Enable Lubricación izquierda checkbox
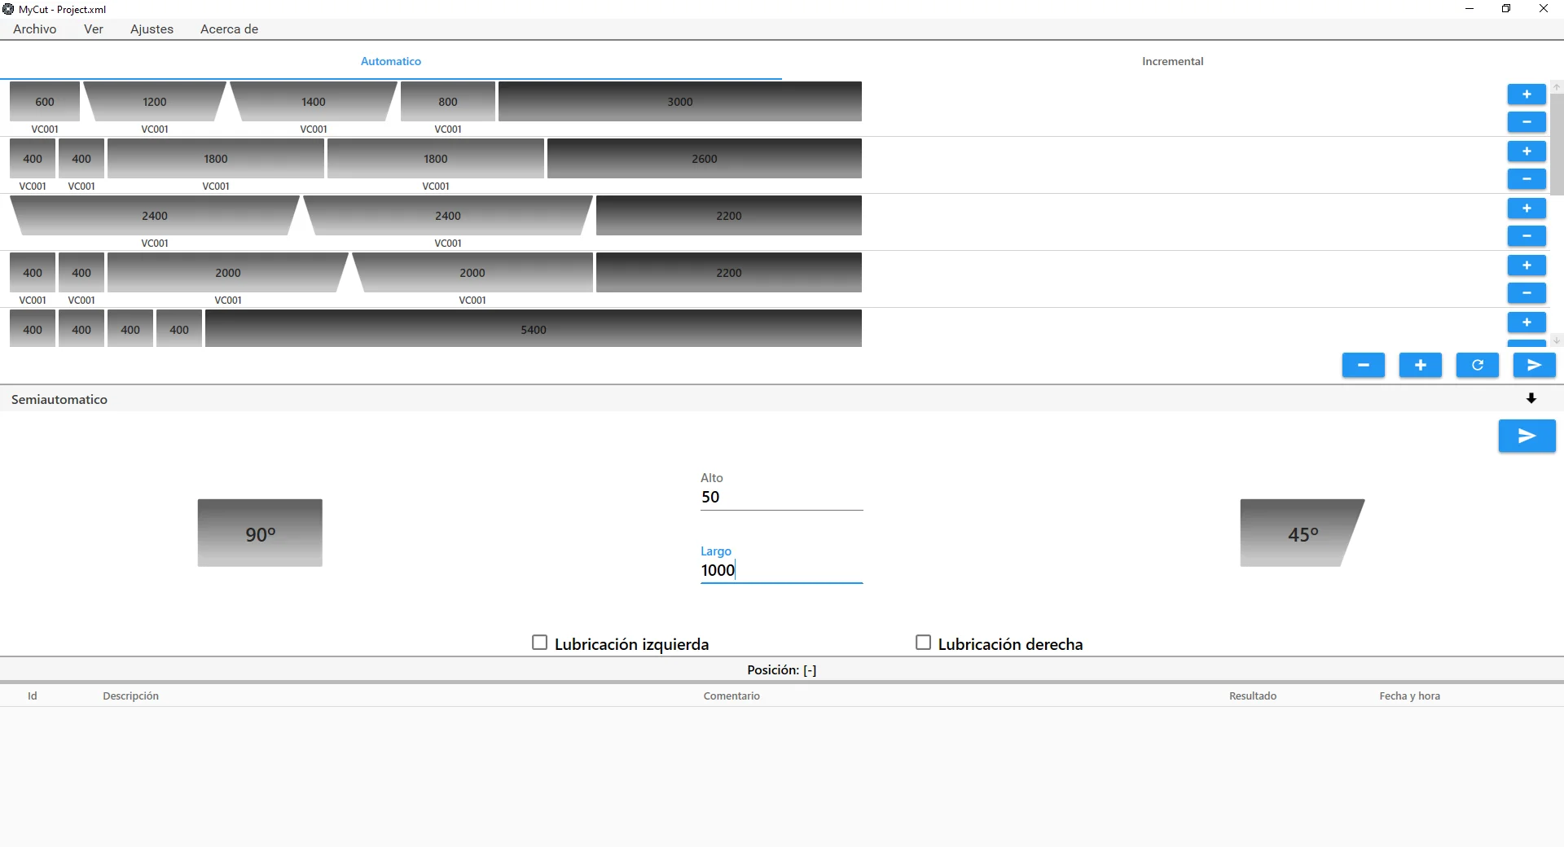 pos(539,643)
